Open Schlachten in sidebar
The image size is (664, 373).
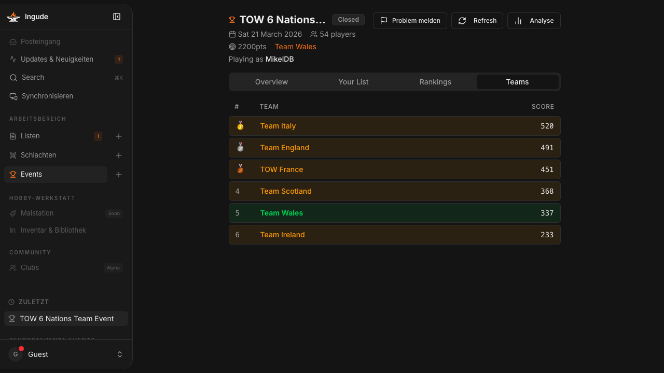tap(56, 155)
